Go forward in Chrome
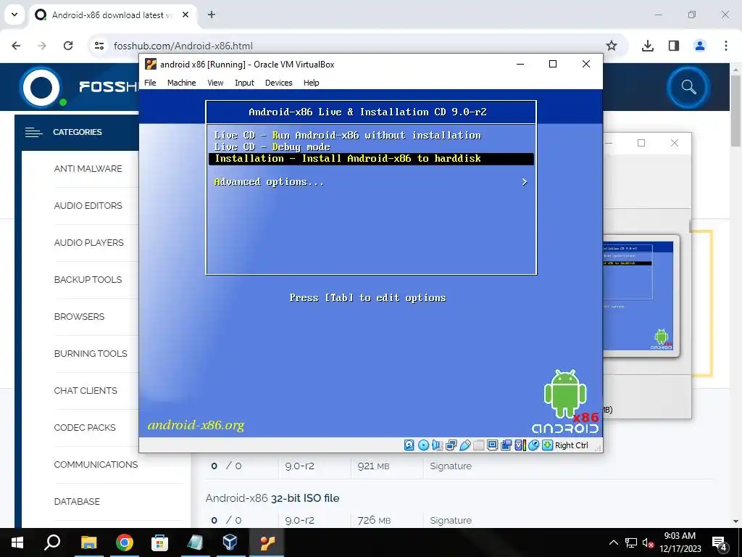Viewport: 742px width, 557px height. coord(42,46)
